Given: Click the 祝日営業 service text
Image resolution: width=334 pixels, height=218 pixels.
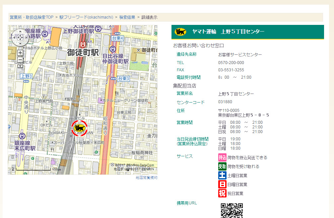Looking at the screenshot, I should click(x=235, y=193).
